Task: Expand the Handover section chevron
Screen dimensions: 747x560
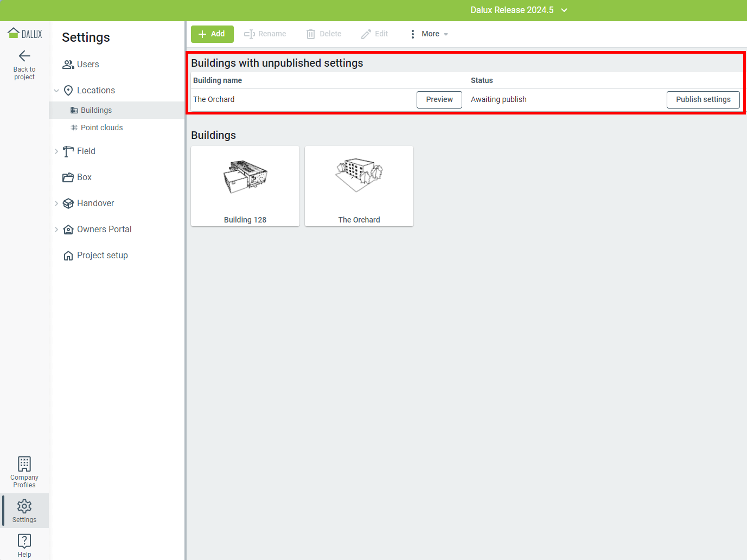Action: (x=56, y=203)
